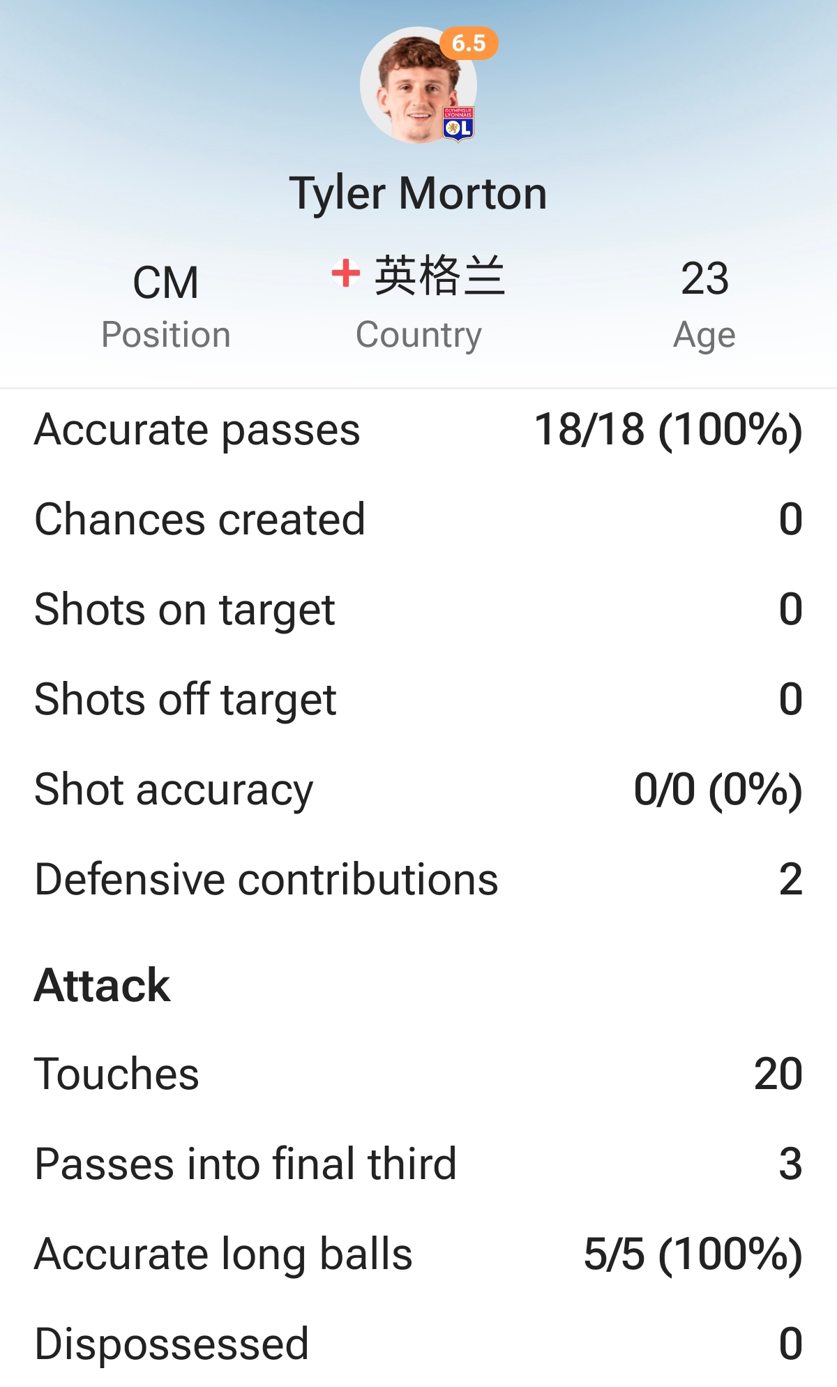
Task: Select the country name 英格兰
Action: [x=439, y=276]
